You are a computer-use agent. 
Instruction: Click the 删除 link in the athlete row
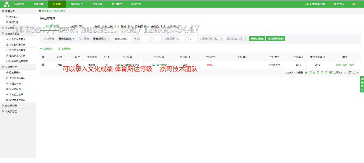[x=351, y=65]
